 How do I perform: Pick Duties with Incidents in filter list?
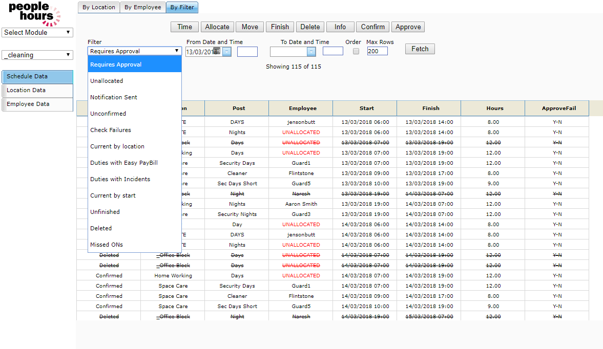pos(120,179)
